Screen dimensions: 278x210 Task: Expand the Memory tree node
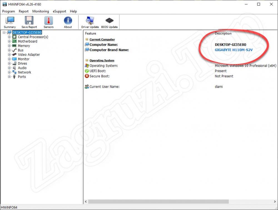(9, 46)
